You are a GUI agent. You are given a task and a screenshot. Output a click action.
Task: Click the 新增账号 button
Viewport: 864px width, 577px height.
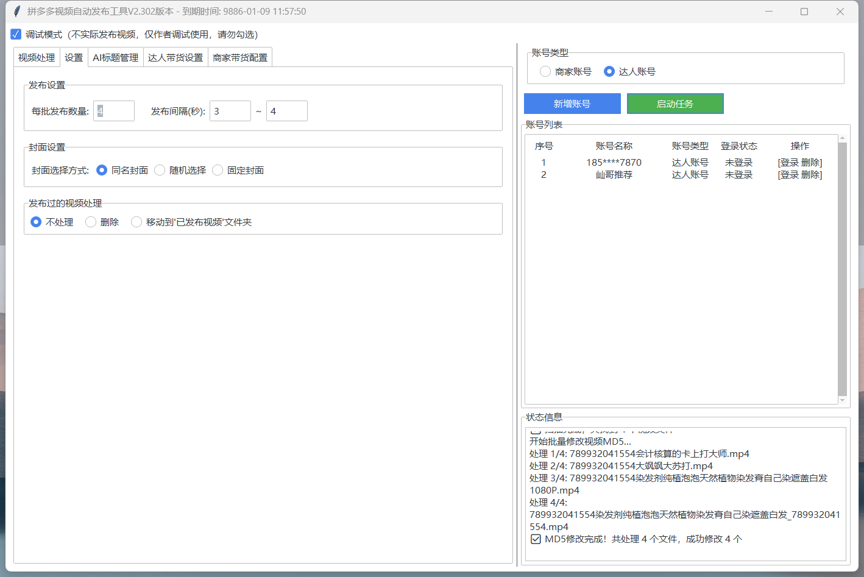pos(572,104)
